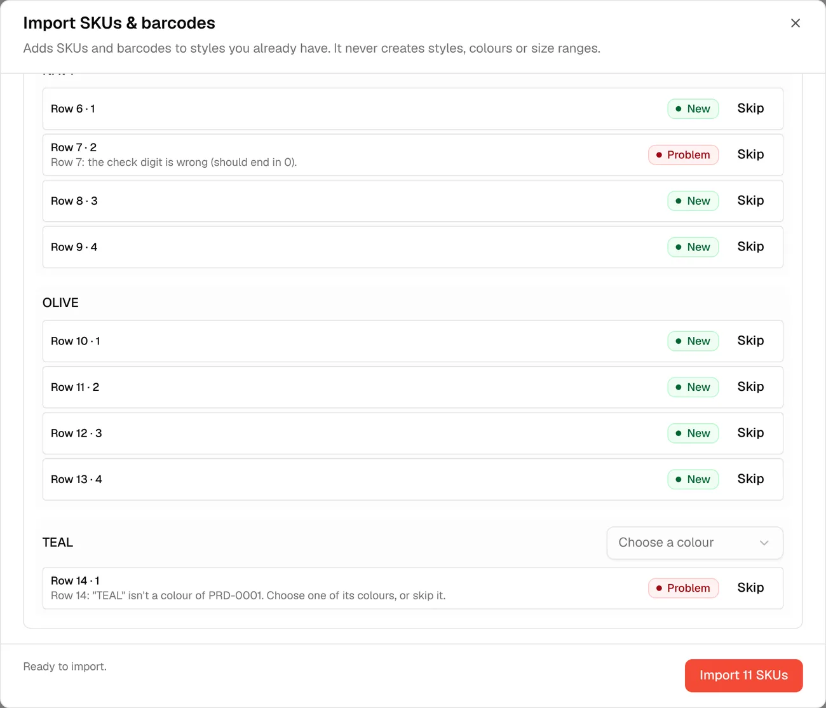Screen dimensions: 826x708
Task: Skip Row 7 with the check digit problem
Action: pos(750,154)
